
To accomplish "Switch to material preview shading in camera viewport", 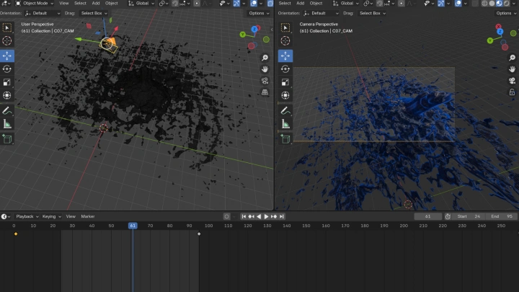I will pyautogui.click(x=499, y=4).
